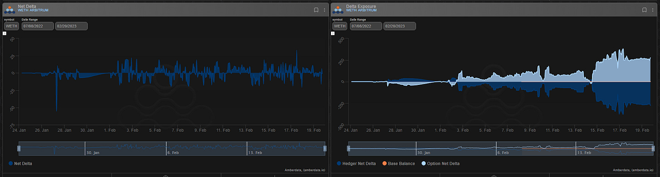Click WETH ARBITRUM subtitle in Net Delta panel
660x177 pixels.
33,10
